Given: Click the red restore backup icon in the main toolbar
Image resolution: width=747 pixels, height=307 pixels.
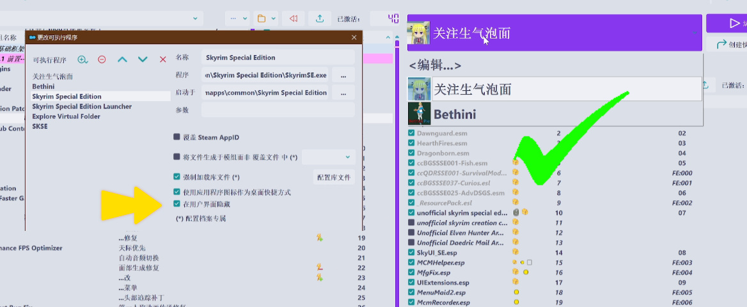Looking at the screenshot, I should coord(294,19).
